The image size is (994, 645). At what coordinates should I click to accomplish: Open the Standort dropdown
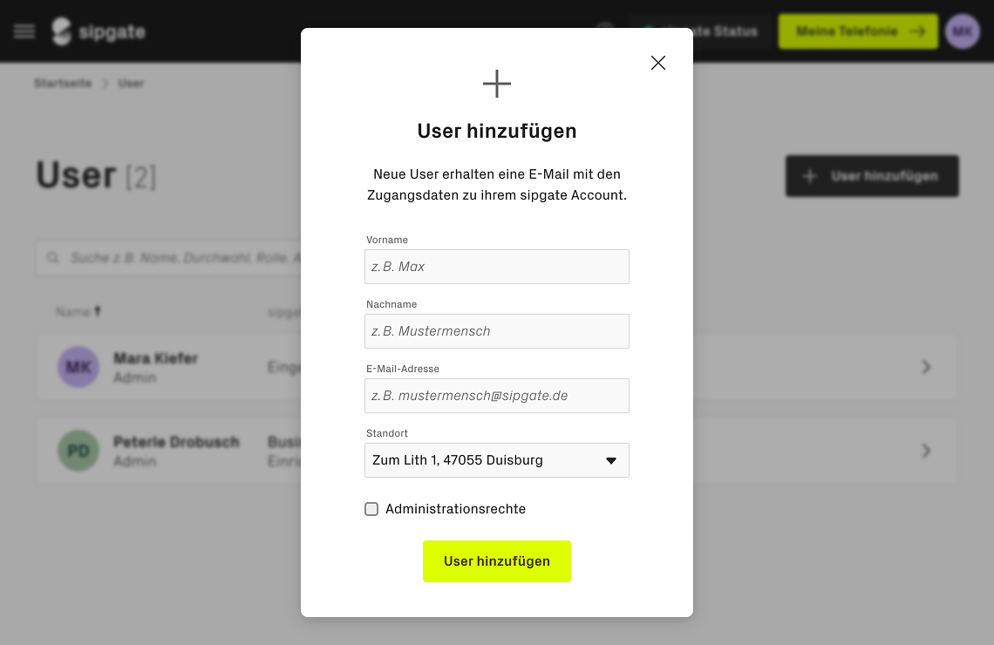click(497, 460)
